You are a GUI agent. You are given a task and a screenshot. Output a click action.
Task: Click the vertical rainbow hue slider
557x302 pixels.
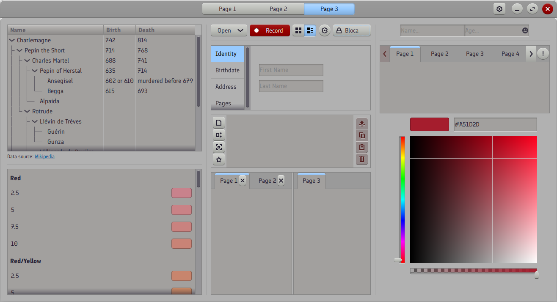(402, 200)
